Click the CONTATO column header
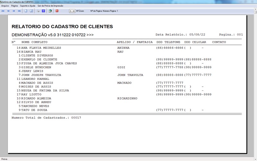Screen dimensions: 257x161 (x=219, y=42)
